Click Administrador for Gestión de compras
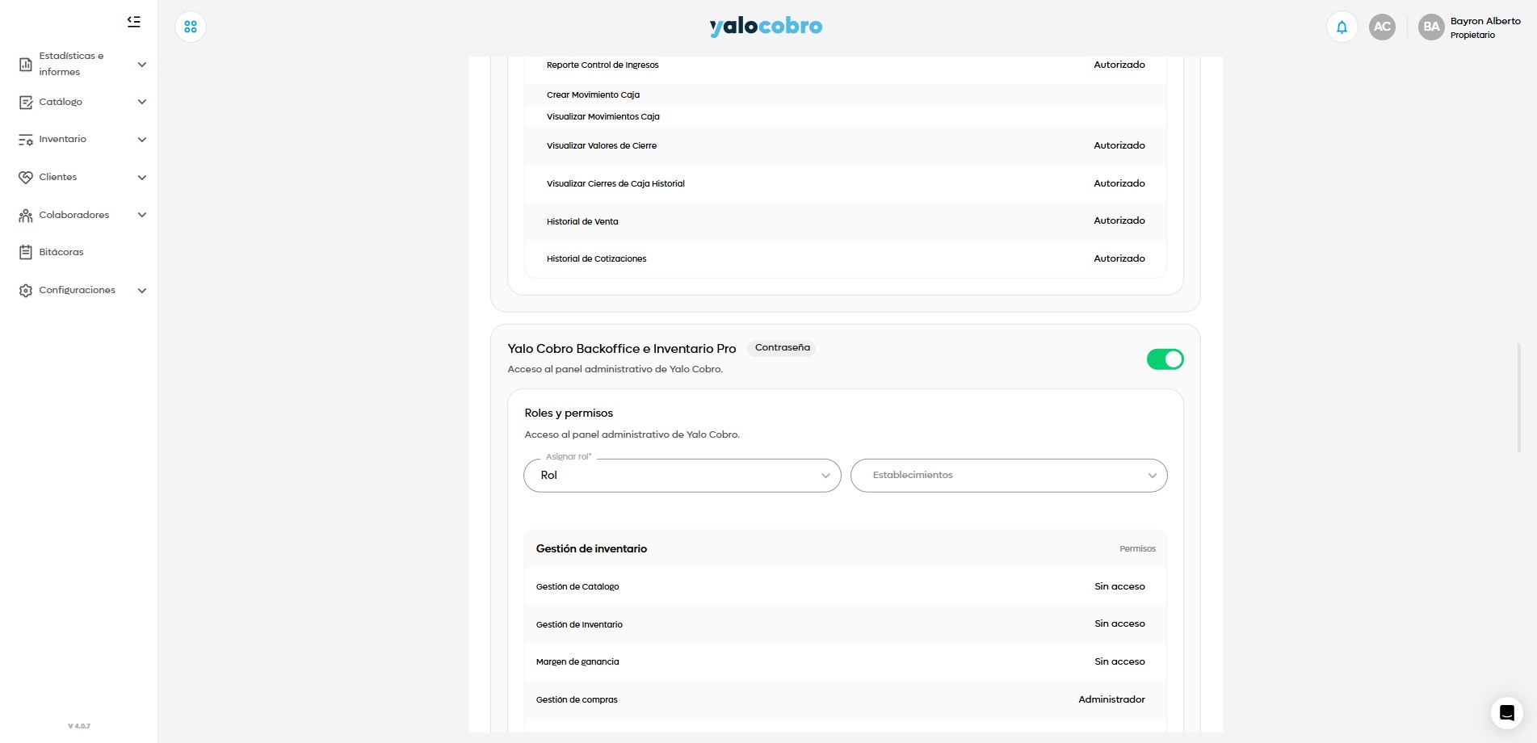1537x743 pixels. click(1111, 699)
